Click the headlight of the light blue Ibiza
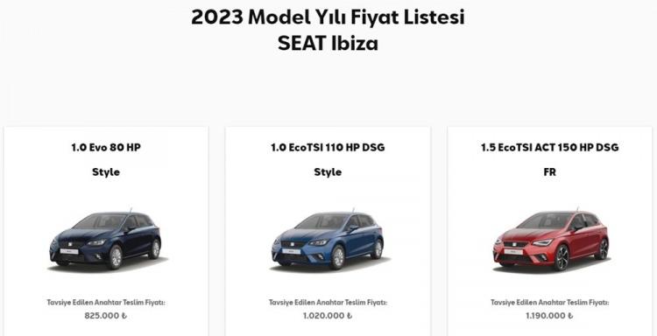Screen dimensions: 657x336 click(x=319, y=242)
